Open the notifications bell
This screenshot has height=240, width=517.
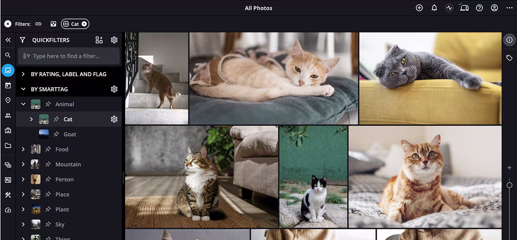(x=434, y=8)
